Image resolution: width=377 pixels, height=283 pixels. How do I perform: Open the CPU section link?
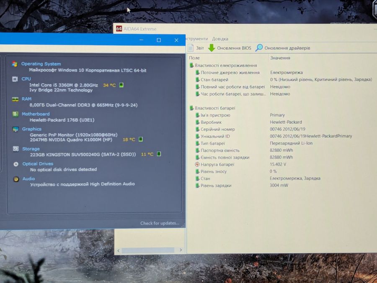pyautogui.click(x=26, y=79)
